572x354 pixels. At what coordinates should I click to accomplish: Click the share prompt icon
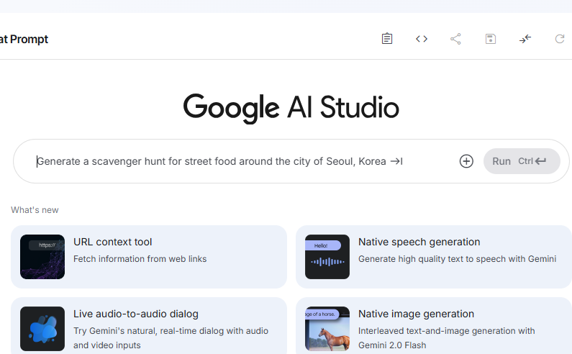(x=455, y=39)
